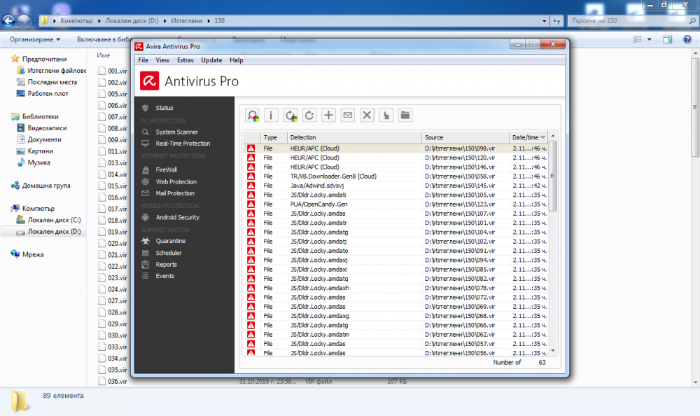Viewport: 700px width, 416px height.
Task: Open Локален диск (C:) in navigation pane
Action: (54, 220)
